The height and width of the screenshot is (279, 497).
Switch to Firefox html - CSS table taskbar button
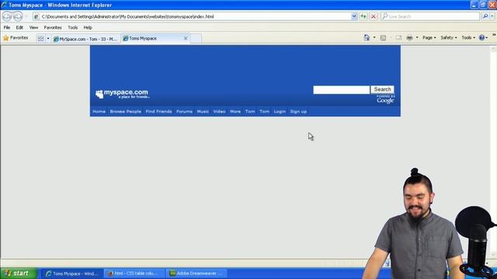pyautogui.click(x=134, y=274)
